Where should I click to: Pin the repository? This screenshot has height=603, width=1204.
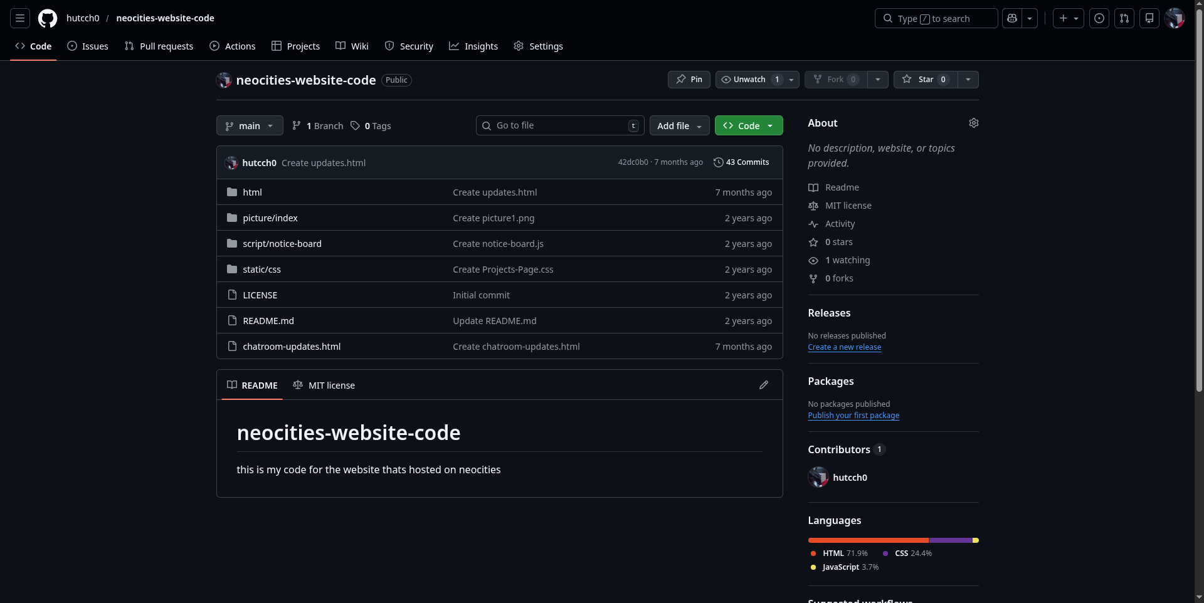click(689, 80)
